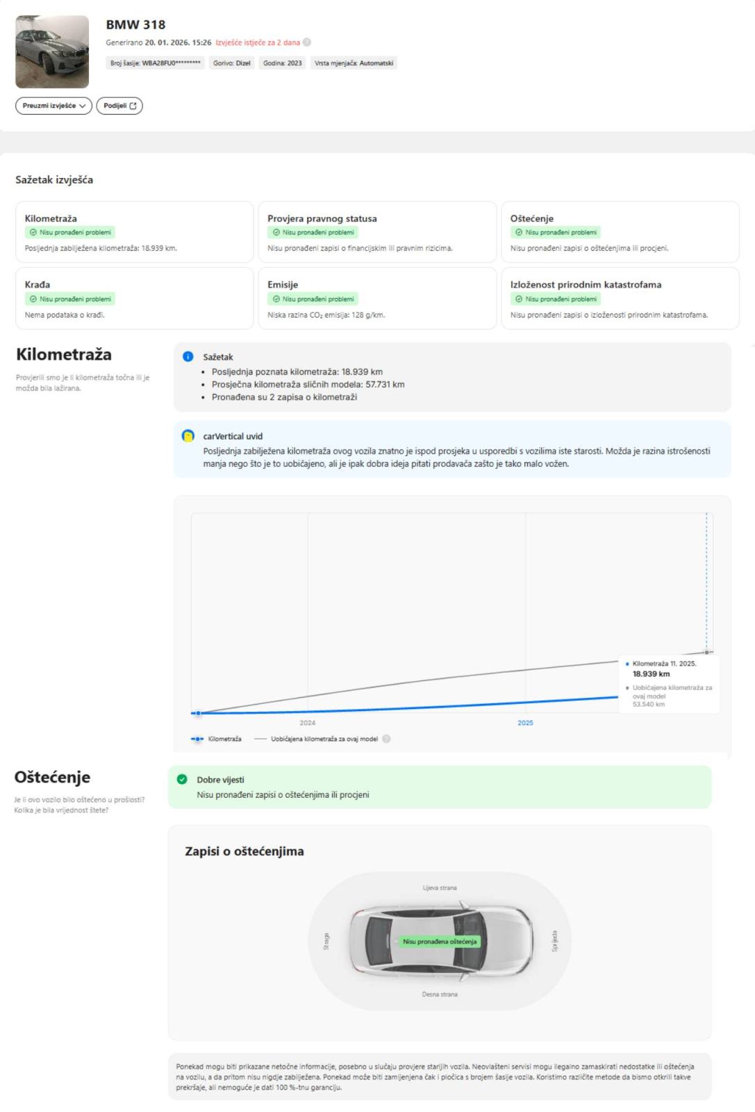Toggle the blue Kilometraža series in chart legend

pyautogui.click(x=217, y=739)
